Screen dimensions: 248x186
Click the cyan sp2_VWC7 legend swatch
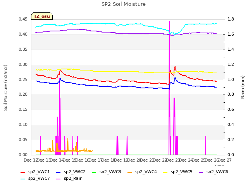[x=23, y=179]
